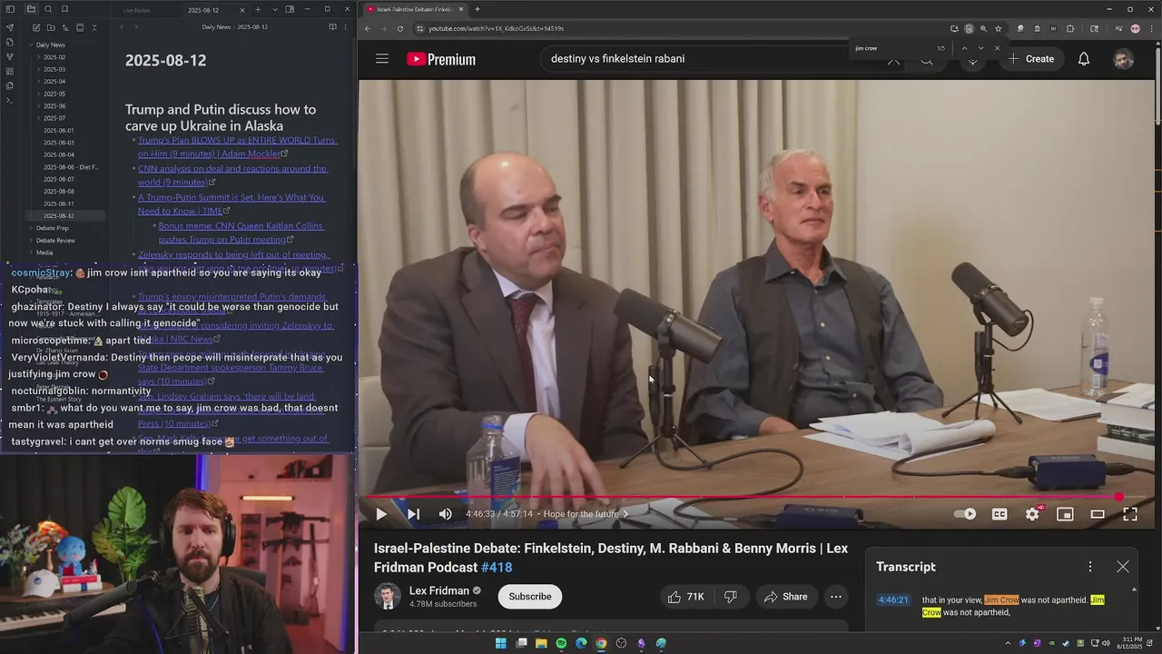The width and height of the screenshot is (1162, 654).
Task: Switch to Live Notes tab in Obsidian
Action: point(136,10)
